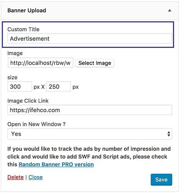
Task: Click the PRO version promotional paragraph text
Action: 89,157
